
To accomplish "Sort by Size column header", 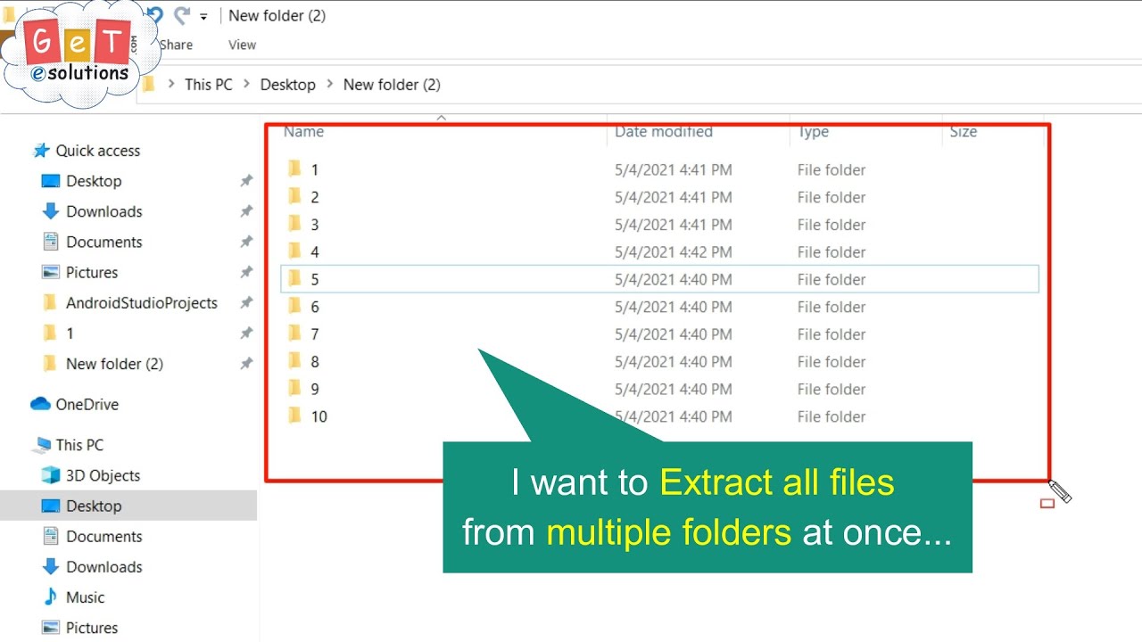I will [963, 132].
